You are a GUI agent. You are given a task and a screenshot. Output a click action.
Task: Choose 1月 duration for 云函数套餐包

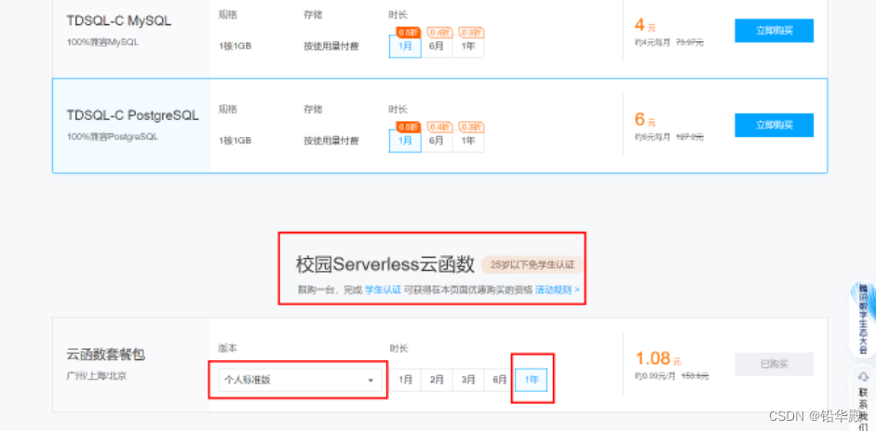point(405,380)
